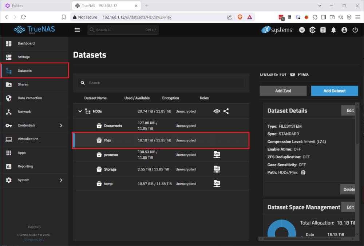Open the user account settings icon
The width and height of the screenshot is (364, 246).
(344, 30)
